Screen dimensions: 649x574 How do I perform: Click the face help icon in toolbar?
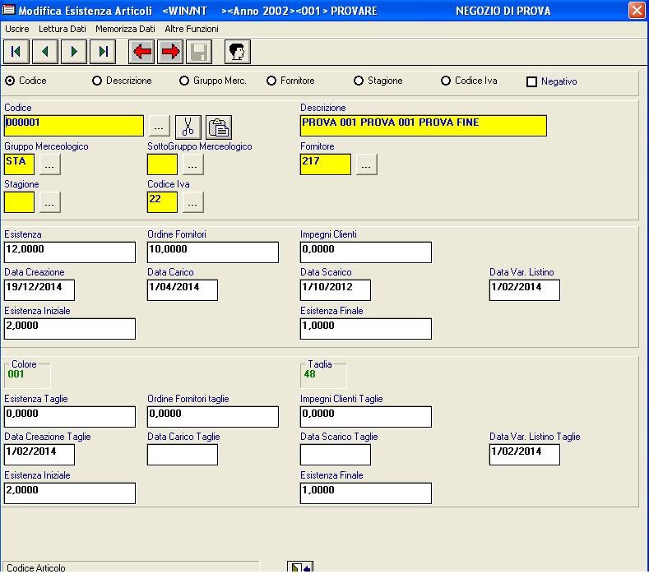coord(238,52)
